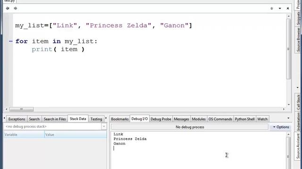Go forward with the right navigation arrow
This screenshot has width=302, height=169.
pyautogui.click(x=16, y=8)
